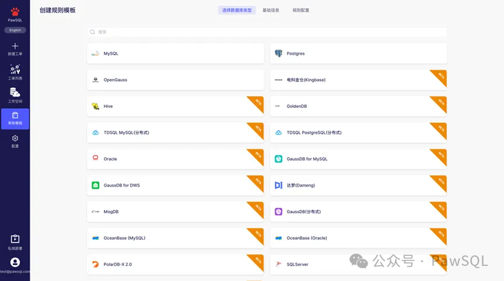Select the 选择数据库类型 step tab
Viewport: 504px width, 281px height.
(237, 10)
